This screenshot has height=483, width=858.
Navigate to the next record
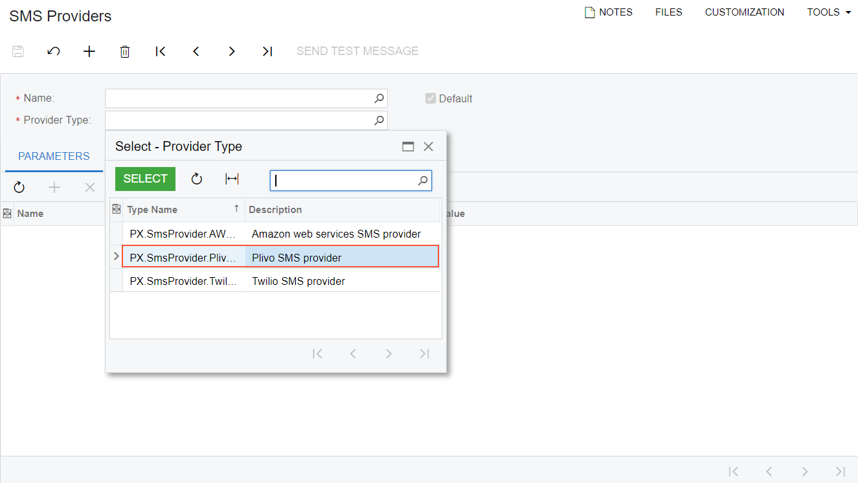(x=232, y=51)
